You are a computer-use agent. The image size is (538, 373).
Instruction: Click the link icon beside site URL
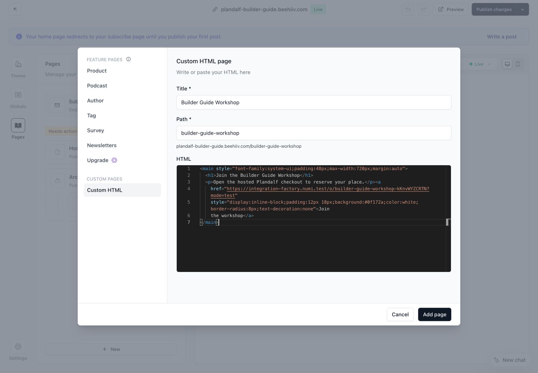coord(215,9)
